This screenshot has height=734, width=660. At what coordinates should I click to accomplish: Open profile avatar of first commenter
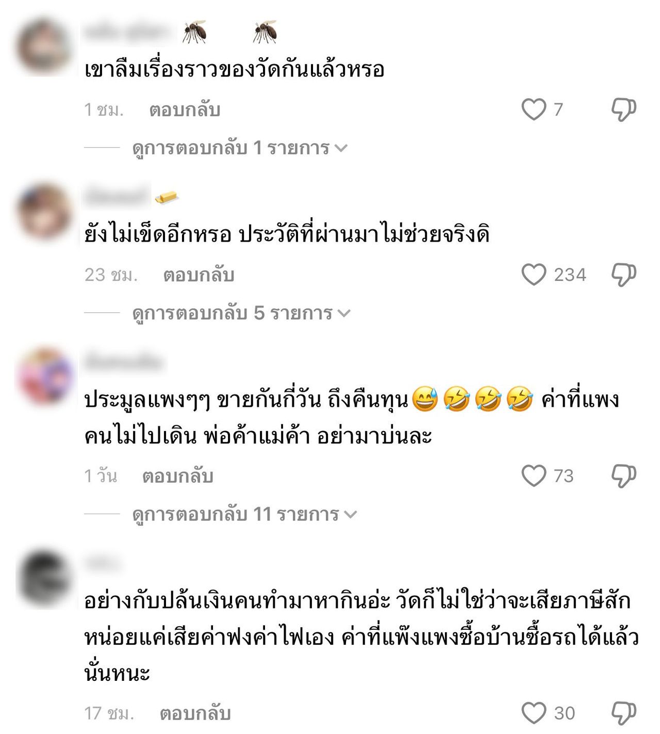point(44,46)
